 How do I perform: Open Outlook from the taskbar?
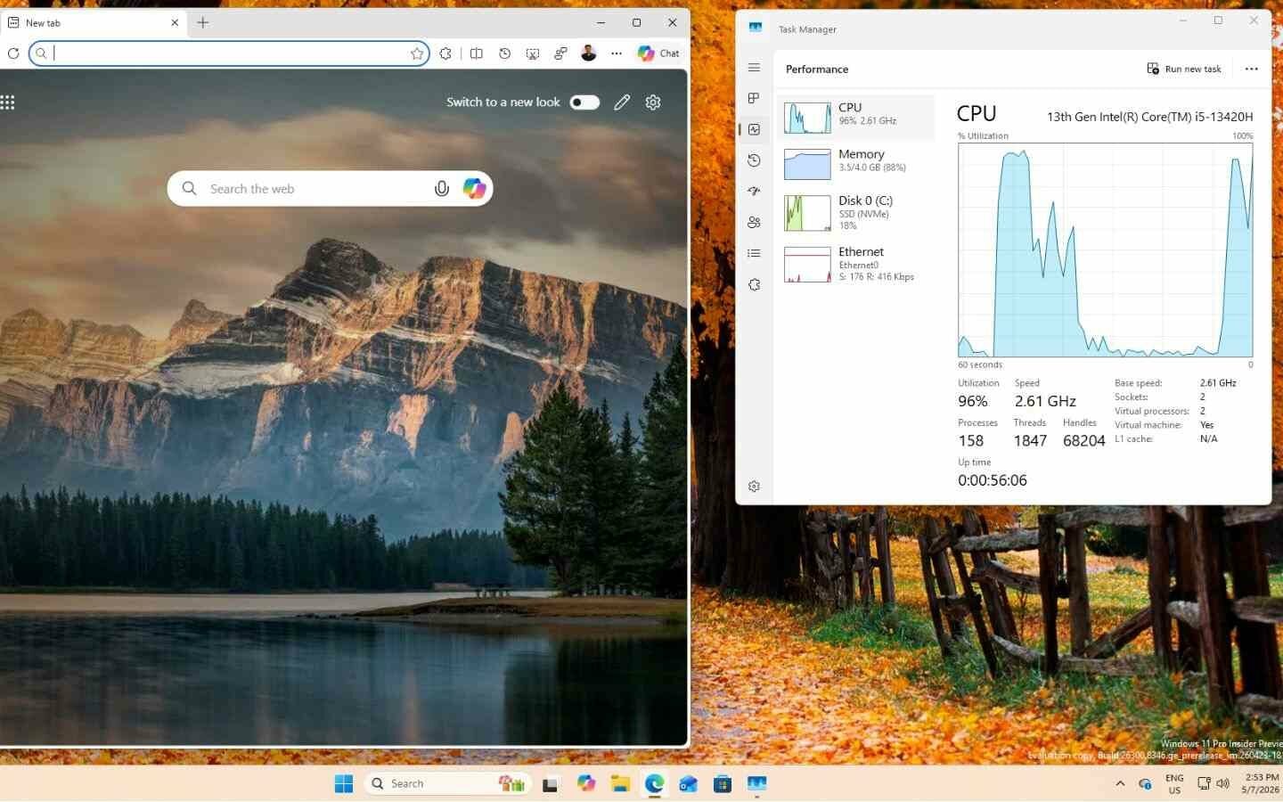[688, 783]
